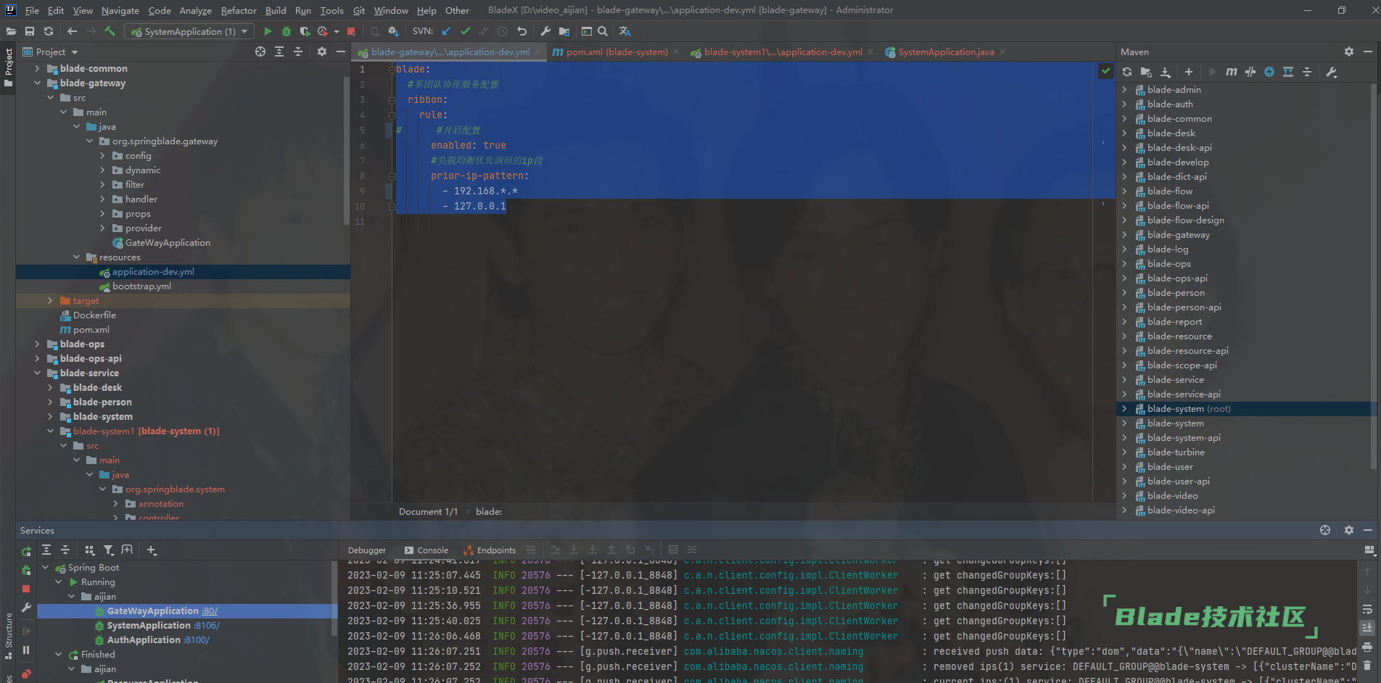Image resolution: width=1381 pixels, height=683 pixels.
Task: Collapse the Spring Boot services node
Action: 46,567
